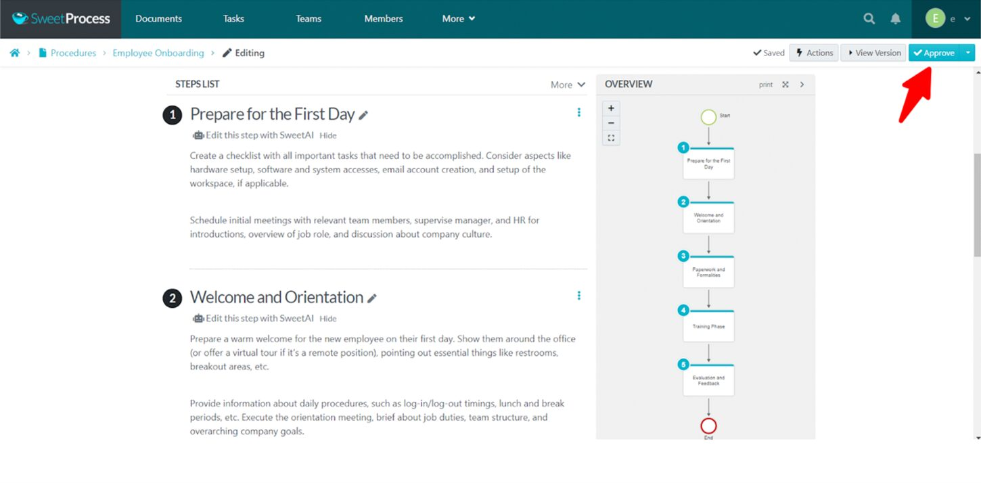
Task: Click the green user avatar E
Action: (935, 19)
